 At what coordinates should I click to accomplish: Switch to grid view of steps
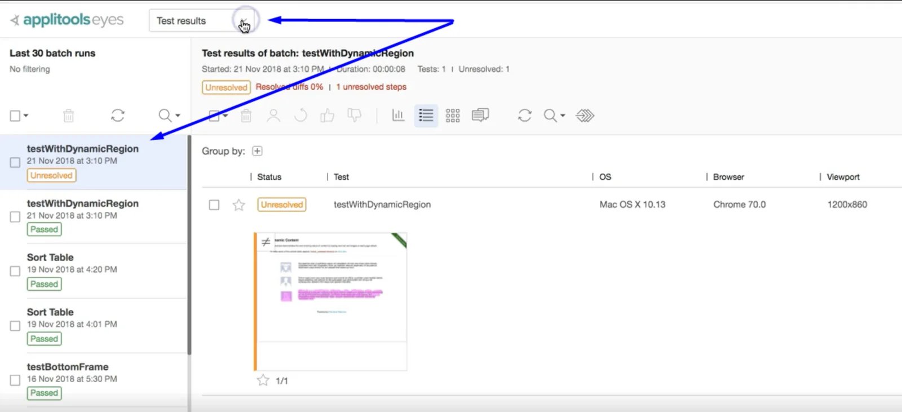coord(453,116)
